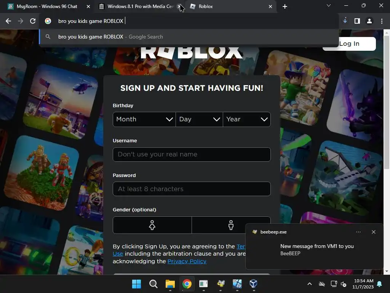Open the tab search chevron
This screenshot has width=390, height=293.
tap(329, 5)
